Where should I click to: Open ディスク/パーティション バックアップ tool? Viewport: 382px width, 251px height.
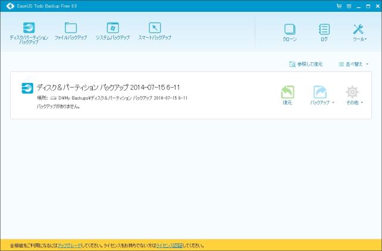tap(29, 33)
